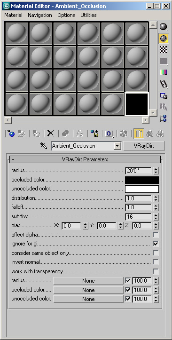Image resolution: width=172 pixels, height=340 pixels.
Task: Toggle occluded color map enable checkbox
Action: tap(128, 290)
